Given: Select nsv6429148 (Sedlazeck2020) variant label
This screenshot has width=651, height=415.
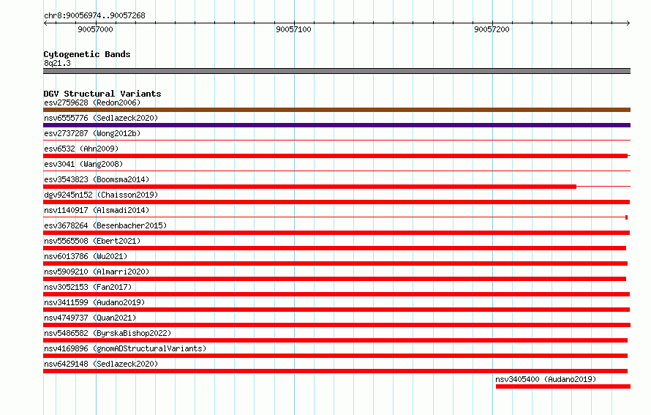Looking at the screenshot, I should pos(101,364).
